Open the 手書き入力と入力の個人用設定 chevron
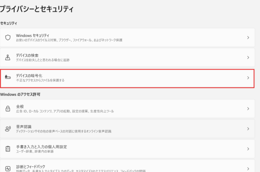260x172 pixels. point(248,149)
